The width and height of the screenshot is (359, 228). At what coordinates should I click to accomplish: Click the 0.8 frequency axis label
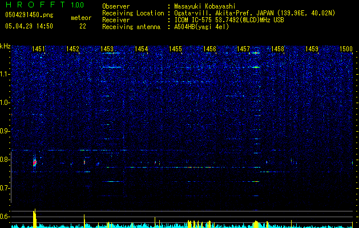click(5, 160)
